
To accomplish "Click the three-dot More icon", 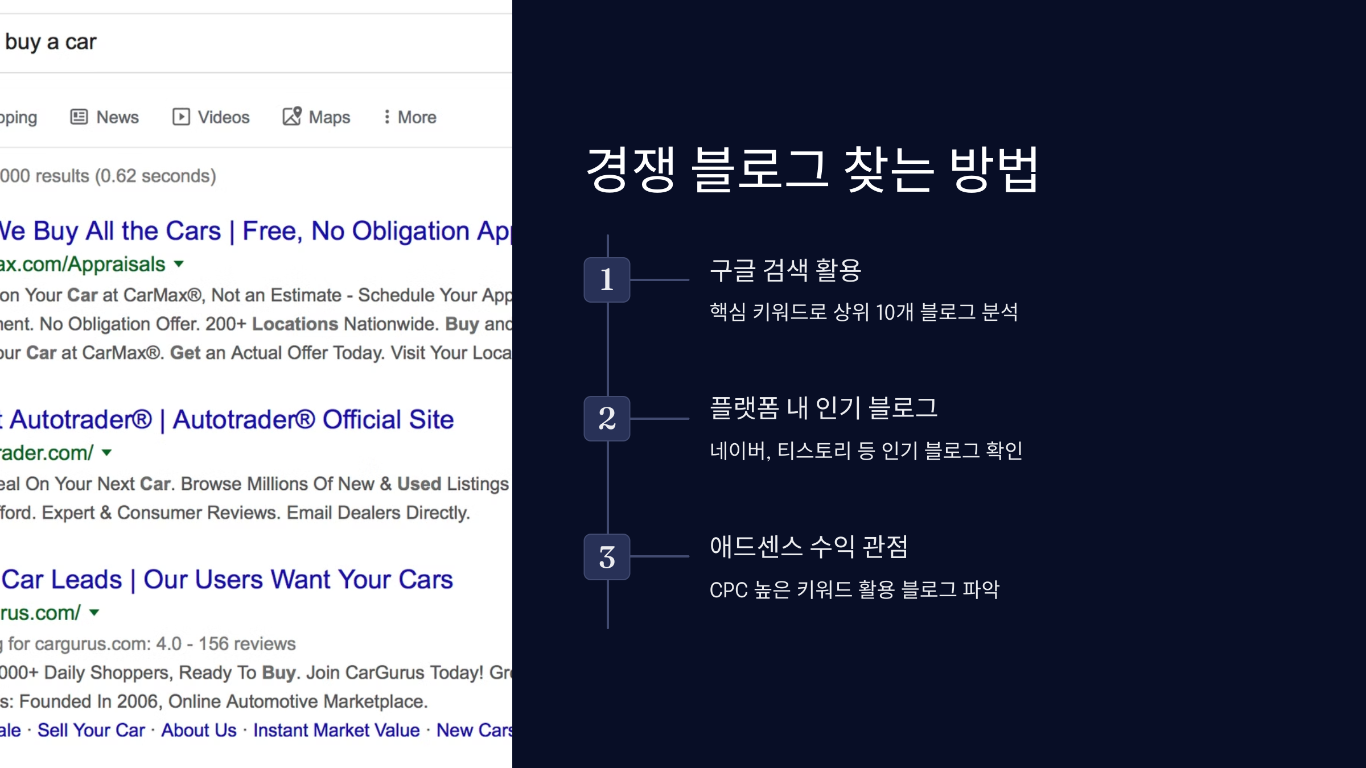I will click(x=387, y=117).
